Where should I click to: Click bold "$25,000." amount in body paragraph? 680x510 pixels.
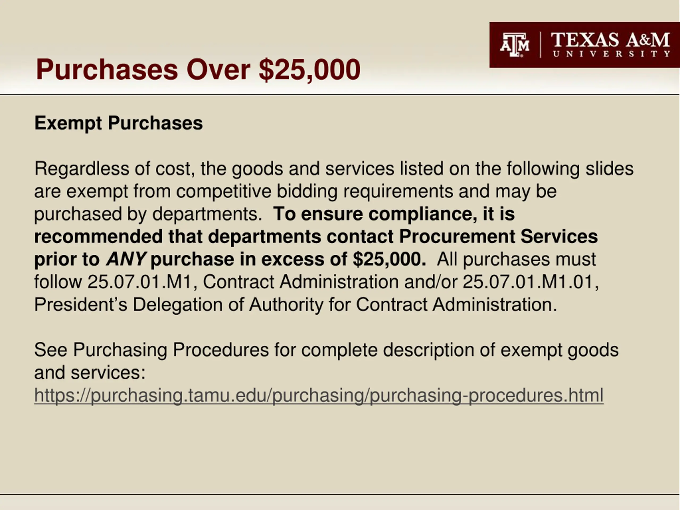[389, 259]
